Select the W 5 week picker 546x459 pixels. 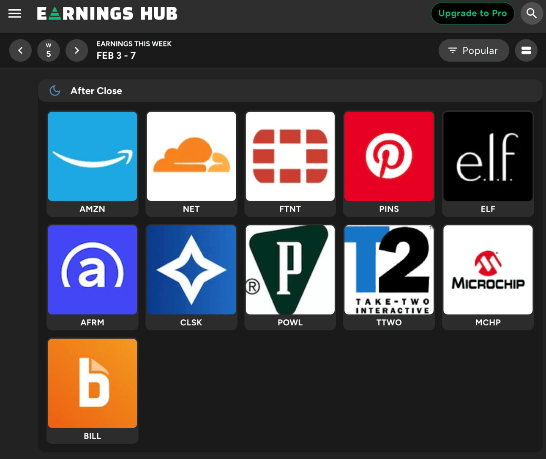tap(49, 50)
